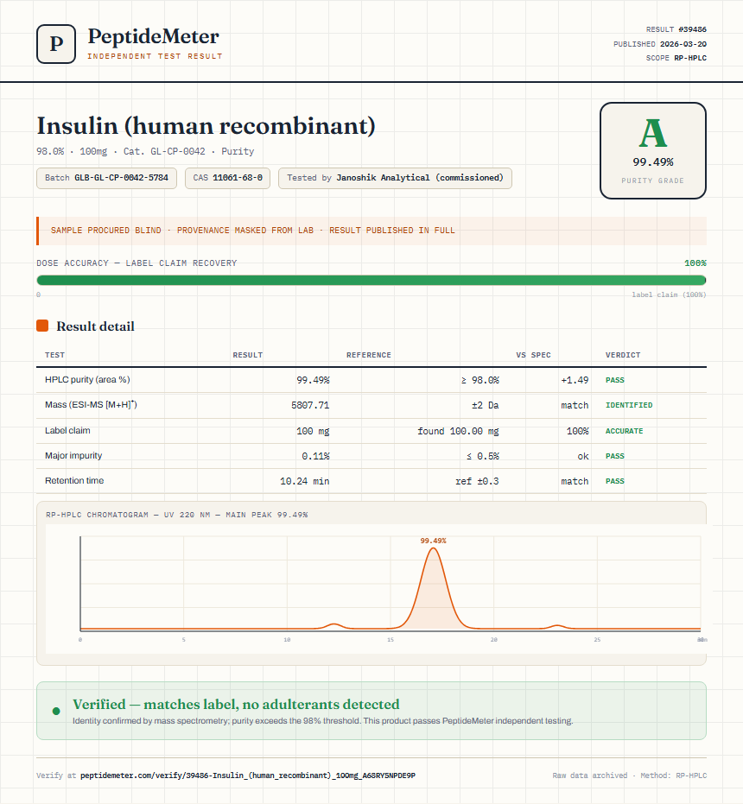The height and width of the screenshot is (804, 743).
Task: Select the Retention time row label
Action: pos(74,480)
